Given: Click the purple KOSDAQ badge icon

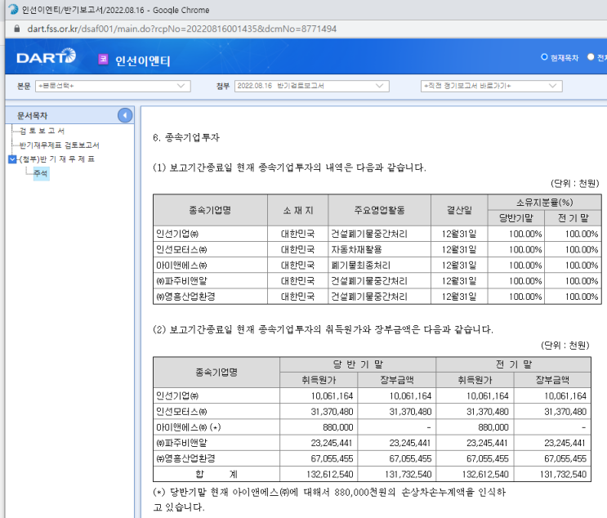Looking at the screenshot, I should 103,59.
